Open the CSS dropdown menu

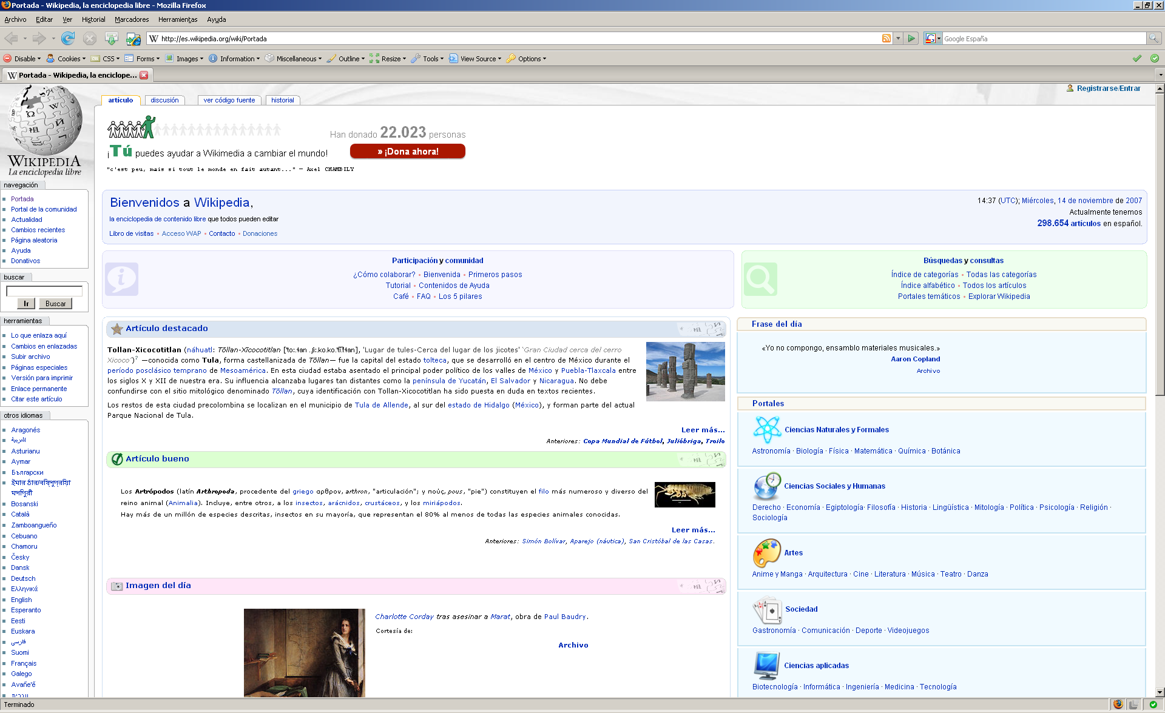106,59
